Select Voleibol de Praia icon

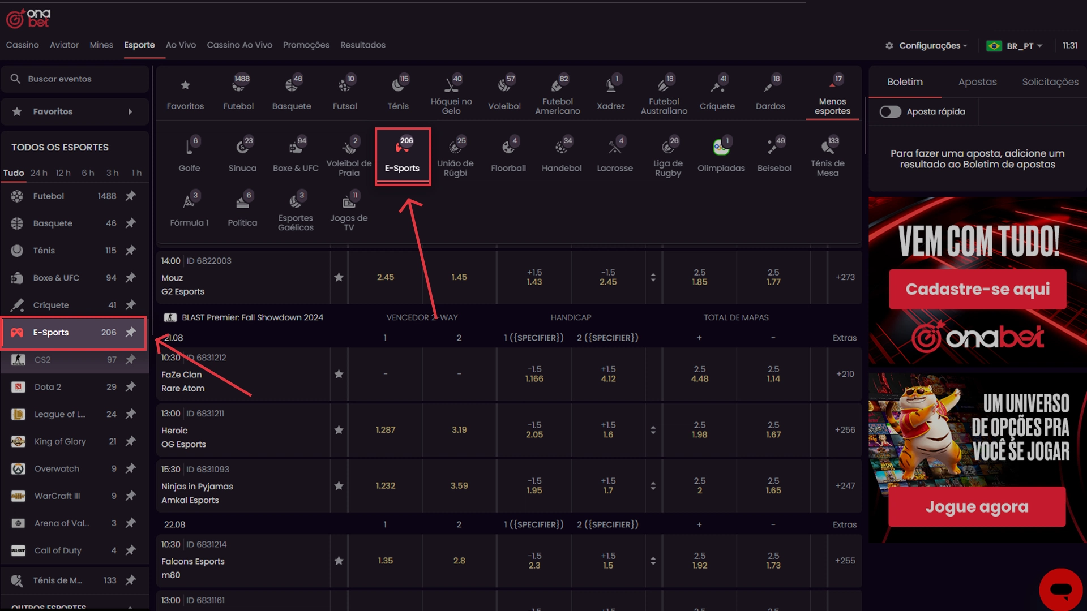click(349, 156)
